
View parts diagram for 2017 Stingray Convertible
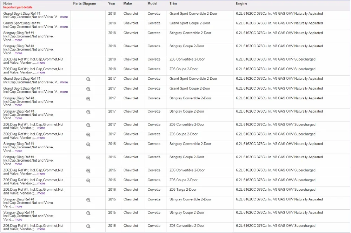(x=88, y=99)
